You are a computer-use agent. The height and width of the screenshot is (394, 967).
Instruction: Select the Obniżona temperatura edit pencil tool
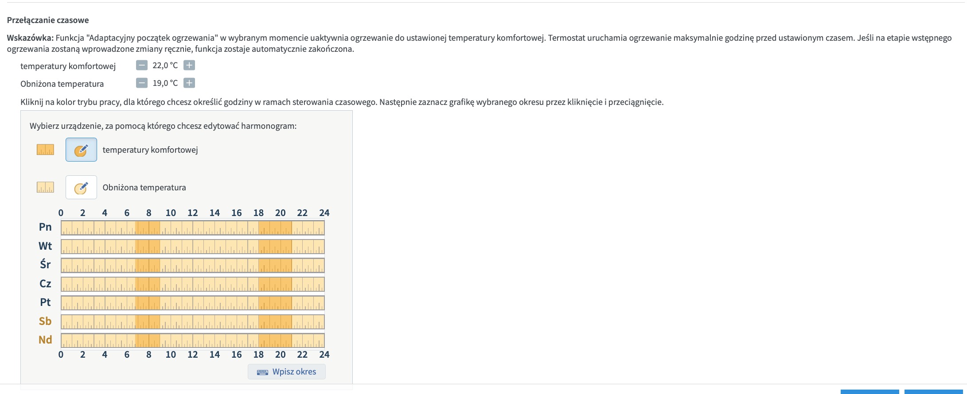point(81,187)
